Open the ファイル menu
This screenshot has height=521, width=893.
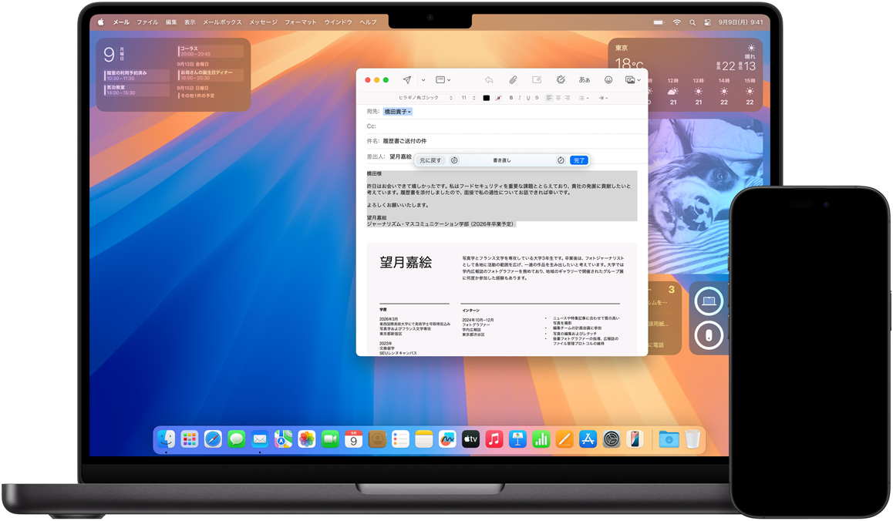click(147, 22)
